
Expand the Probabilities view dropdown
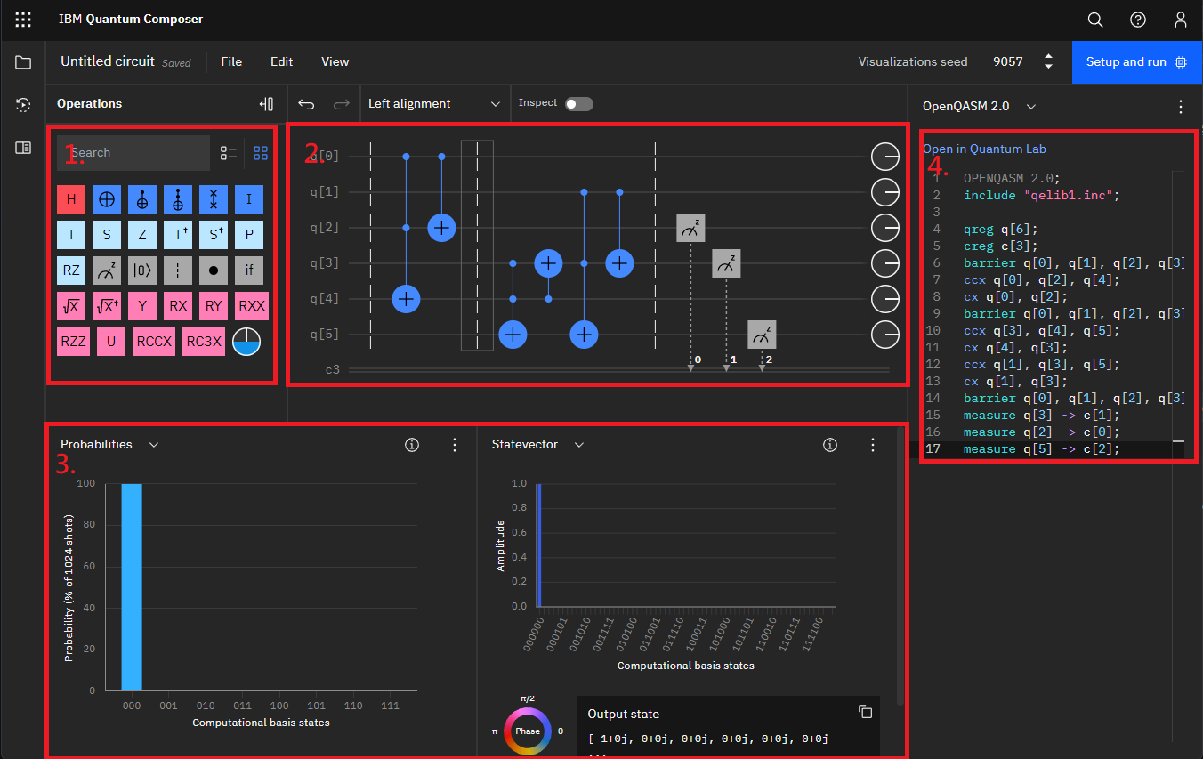[x=109, y=445]
